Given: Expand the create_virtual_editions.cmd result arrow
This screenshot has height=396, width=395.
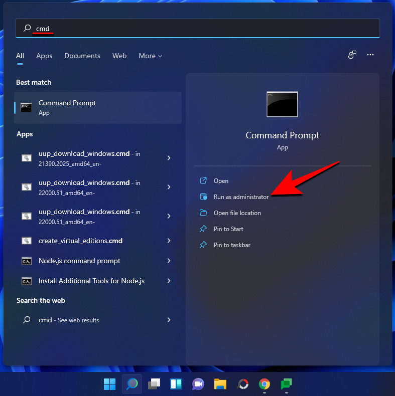Looking at the screenshot, I should (169, 241).
